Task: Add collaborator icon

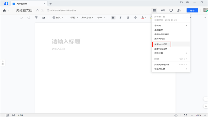Action: pos(179,10)
